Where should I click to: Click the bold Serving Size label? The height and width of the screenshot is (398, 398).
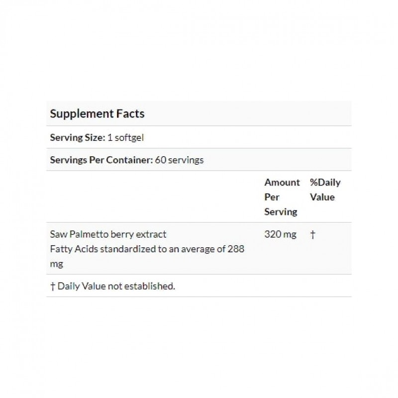click(x=78, y=138)
